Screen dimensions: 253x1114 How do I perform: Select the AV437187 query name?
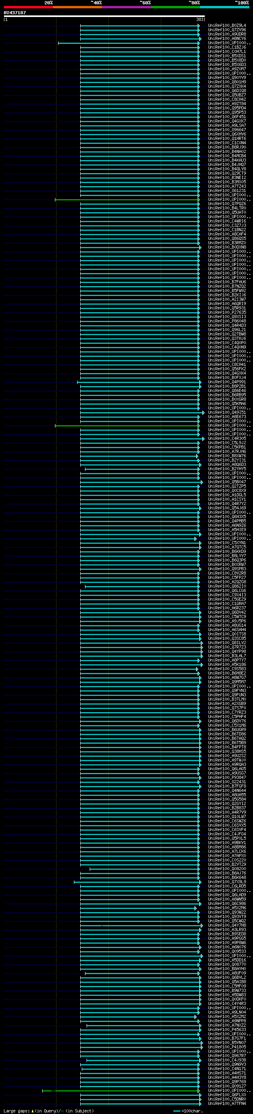click(15, 13)
